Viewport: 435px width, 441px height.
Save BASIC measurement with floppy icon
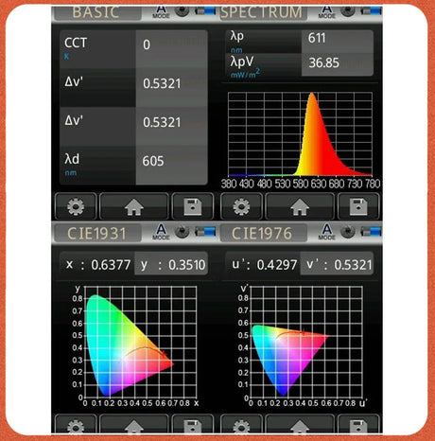[193, 206]
